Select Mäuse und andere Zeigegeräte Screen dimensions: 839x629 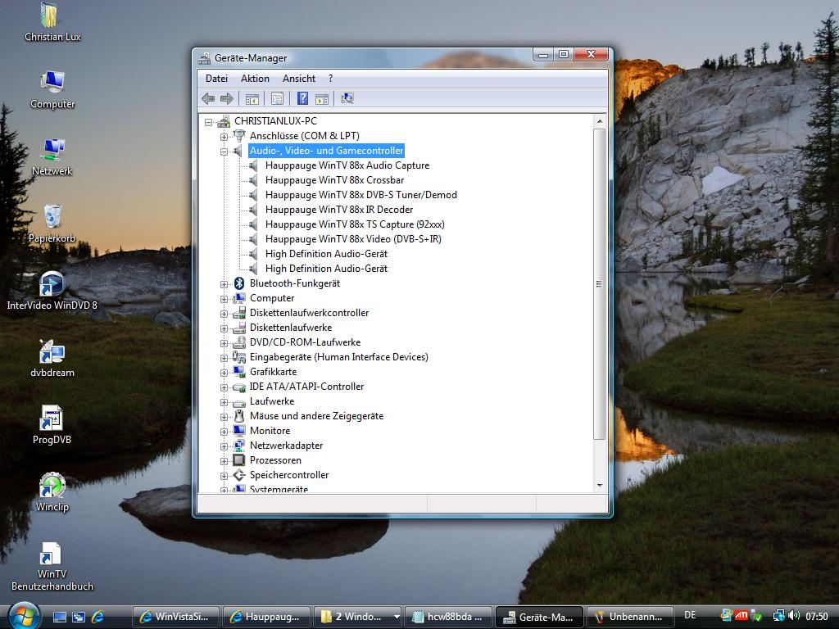[316, 416]
